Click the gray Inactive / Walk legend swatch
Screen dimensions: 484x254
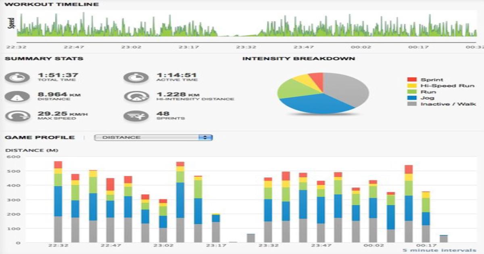[411, 104]
